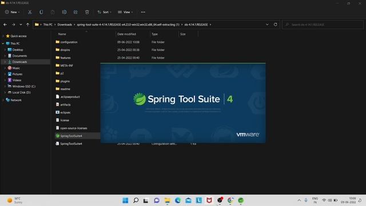Viewport: 366px width, 206px height.
Task: Expand the Network tree node
Action: coord(3,100)
